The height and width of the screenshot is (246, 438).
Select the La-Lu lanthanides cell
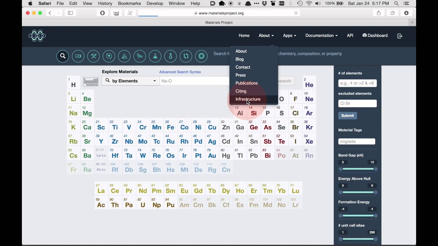(x=101, y=153)
